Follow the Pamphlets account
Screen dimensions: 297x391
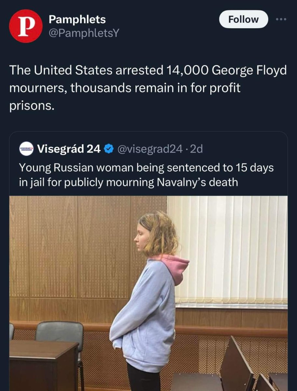point(243,20)
